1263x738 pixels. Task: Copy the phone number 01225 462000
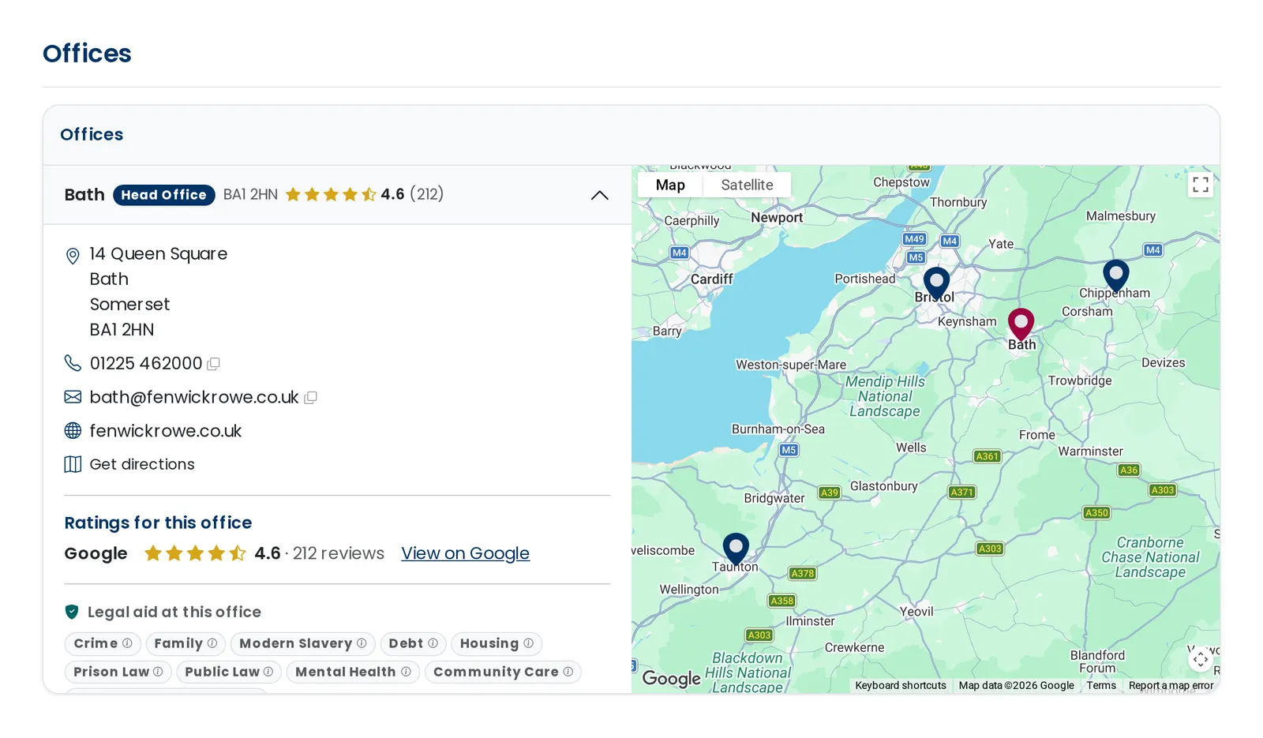coord(213,364)
